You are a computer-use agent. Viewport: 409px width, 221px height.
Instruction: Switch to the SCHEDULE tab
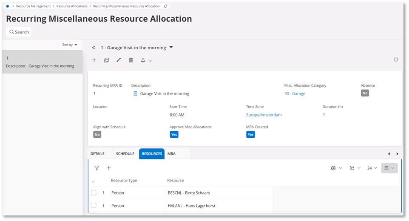(125, 154)
